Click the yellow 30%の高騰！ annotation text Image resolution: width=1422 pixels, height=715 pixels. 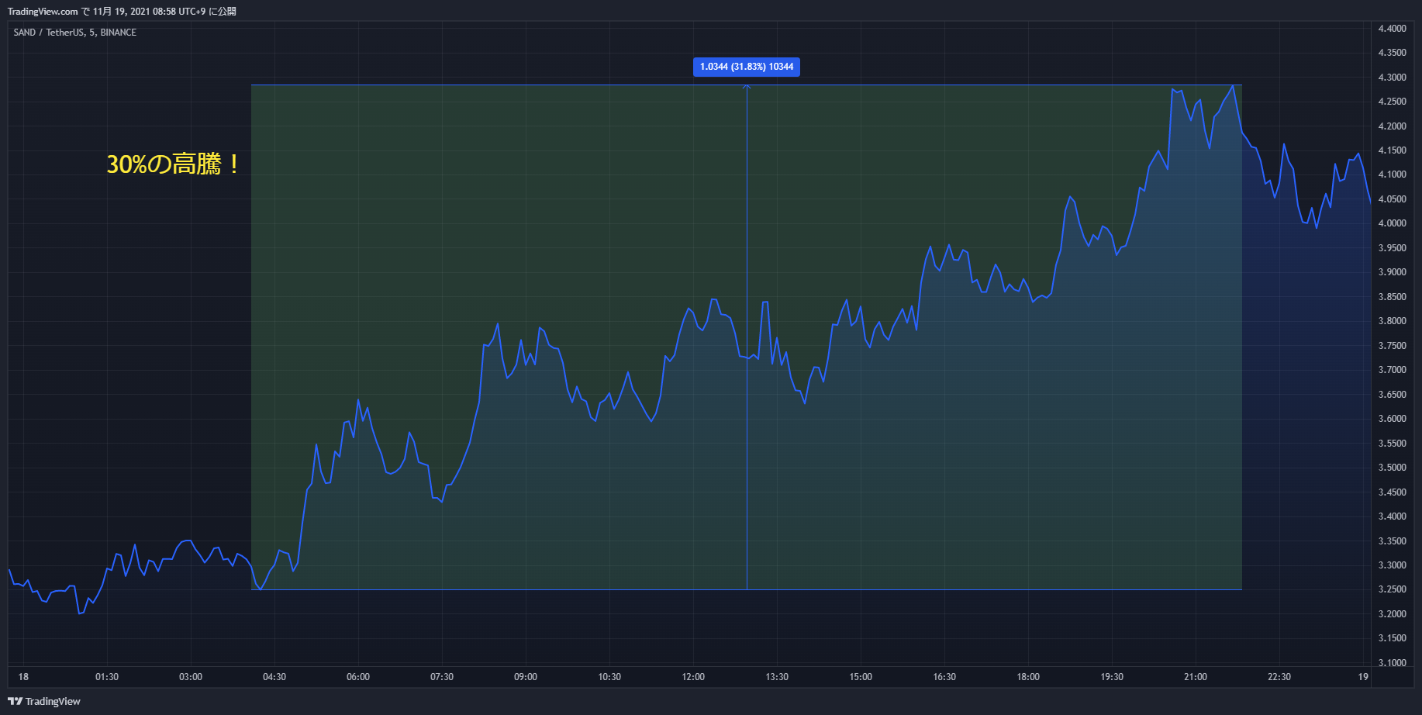174,164
